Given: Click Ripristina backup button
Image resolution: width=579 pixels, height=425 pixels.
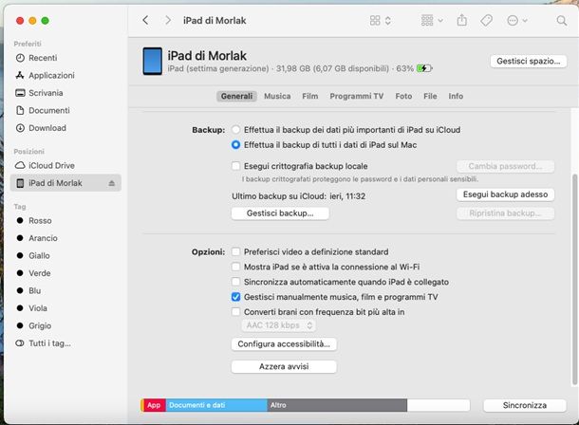Looking at the screenshot, I should (505, 213).
